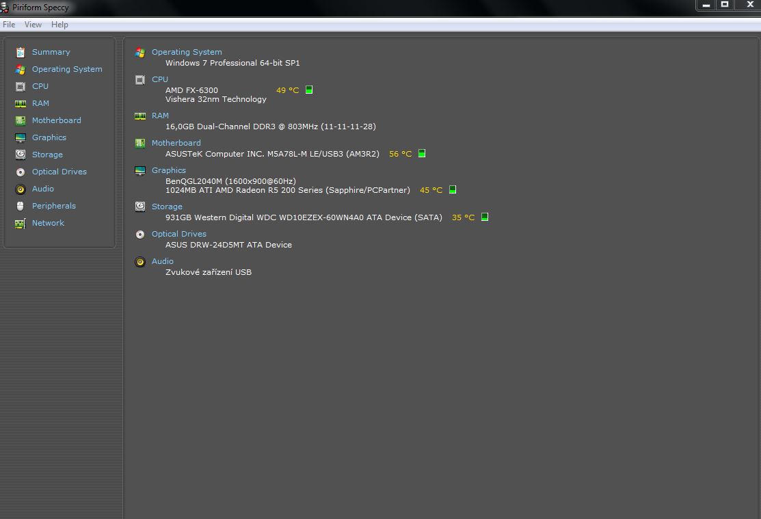Click the Motherboard icon in sidebar
Viewport: 761px width, 519px height.
click(x=21, y=120)
